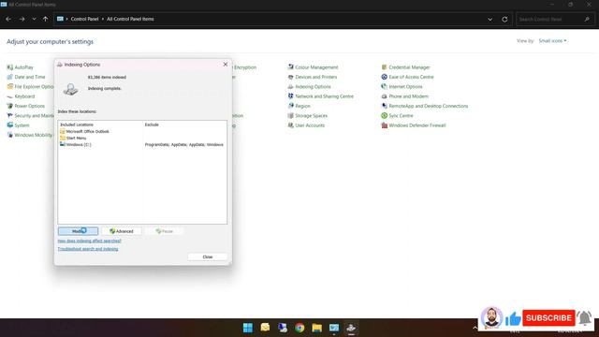Click the Search Control Panel field
The width and height of the screenshot is (599, 337).
[555, 19]
